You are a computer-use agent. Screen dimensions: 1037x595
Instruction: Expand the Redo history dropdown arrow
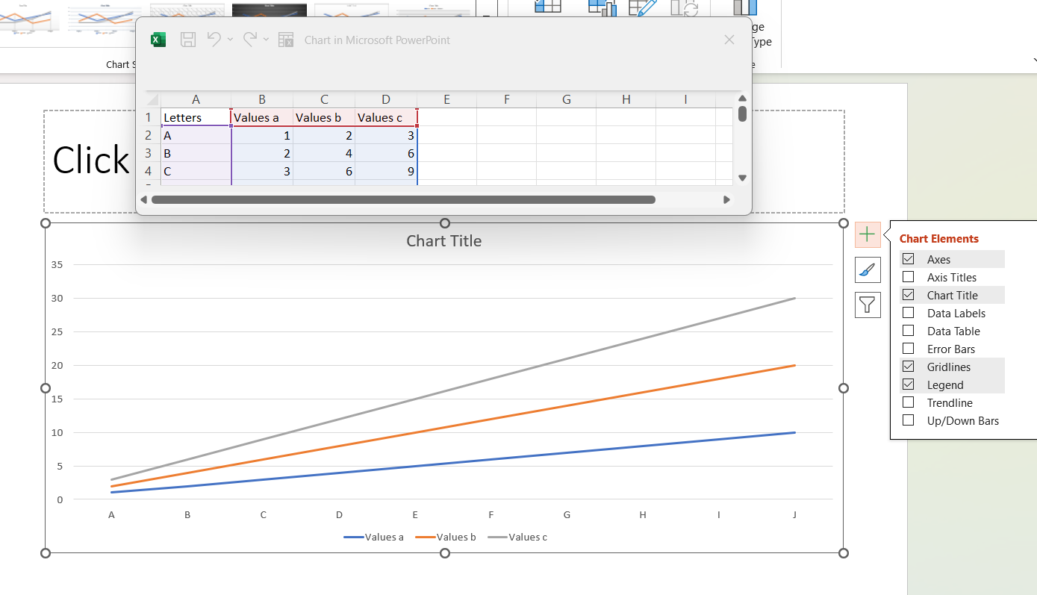tap(266, 40)
